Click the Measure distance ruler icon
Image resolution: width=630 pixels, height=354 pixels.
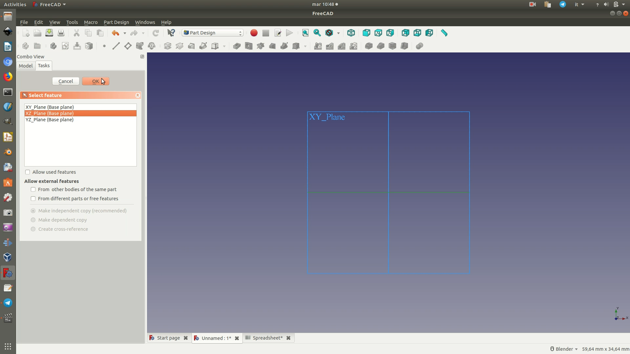(444, 33)
